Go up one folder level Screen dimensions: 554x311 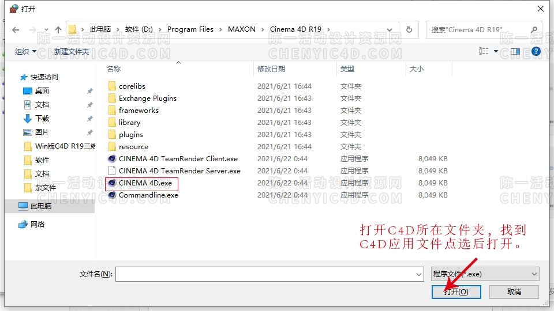58,30
